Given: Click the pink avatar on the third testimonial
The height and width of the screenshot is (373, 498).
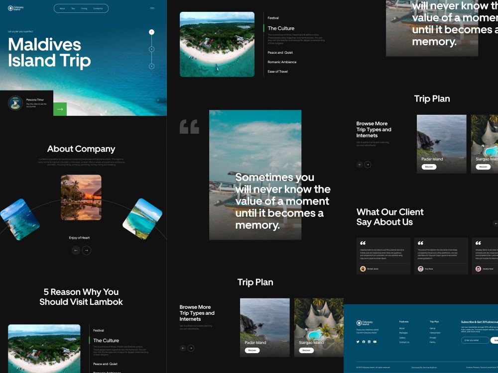Looking at the screenshot, I should (x=478, y=269).
